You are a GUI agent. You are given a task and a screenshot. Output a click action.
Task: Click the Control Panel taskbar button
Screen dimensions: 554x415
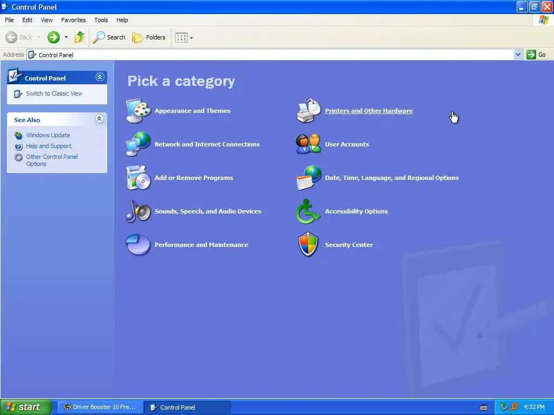(x=188, y=407)
